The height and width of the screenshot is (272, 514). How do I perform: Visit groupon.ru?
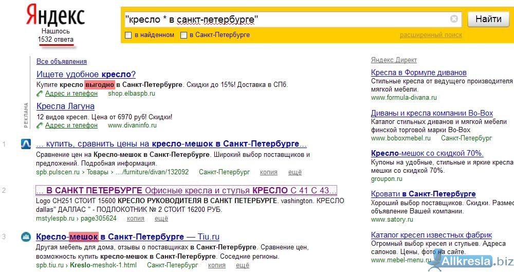387,178
